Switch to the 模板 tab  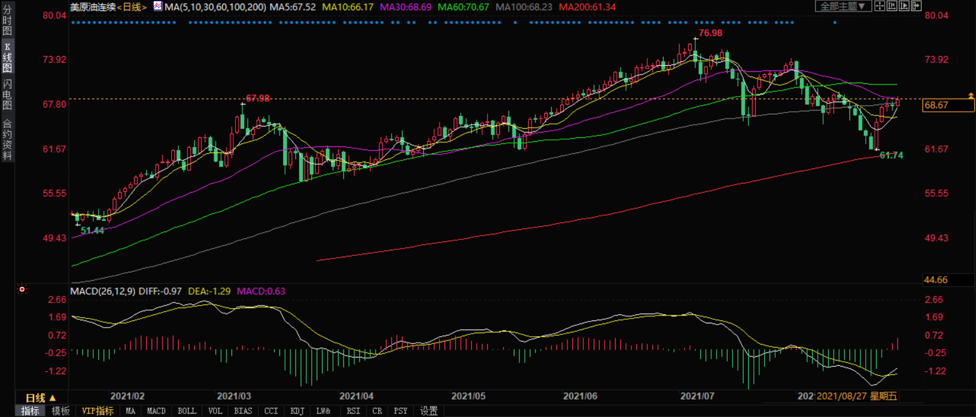click(x=60, y=411)
